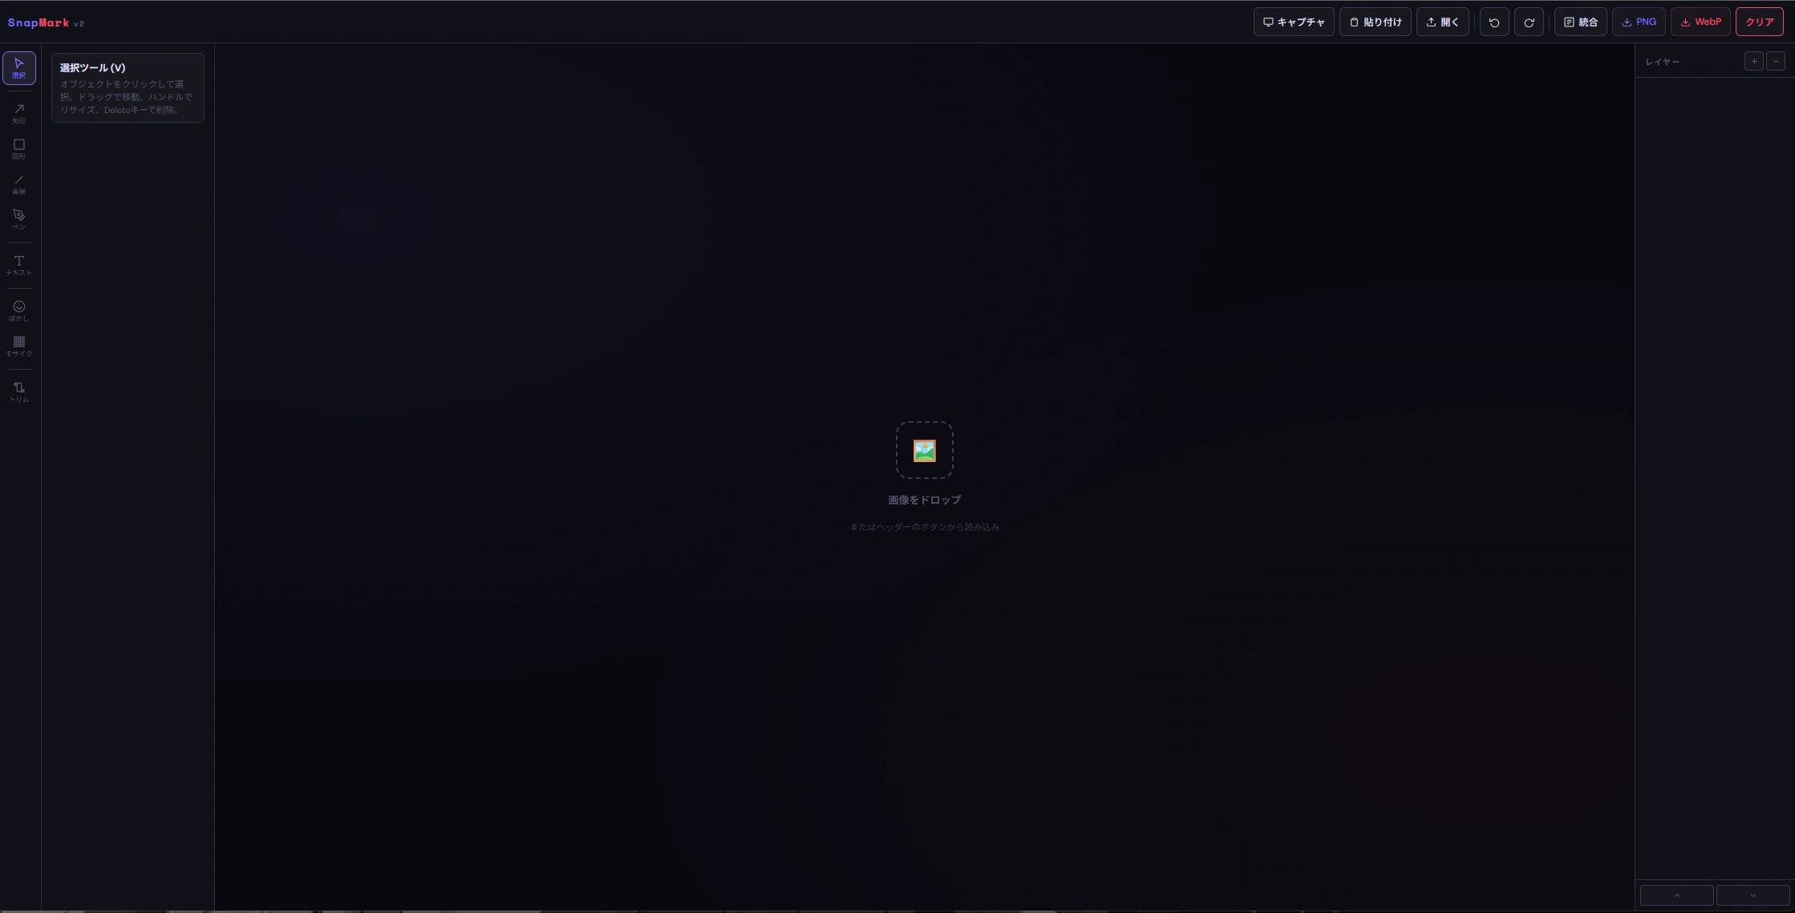Redo the last action
The width and height of the screenshot is (1795, 913).
pyautogui.click(x=1529, y=22)
